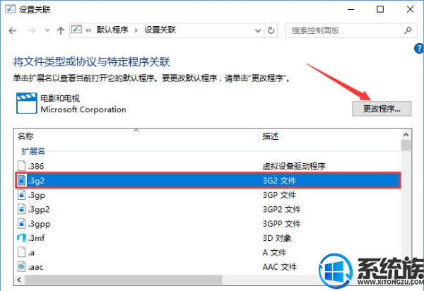424x291 pixels.
Task: Open the blue help question icon
Action: 419,48
